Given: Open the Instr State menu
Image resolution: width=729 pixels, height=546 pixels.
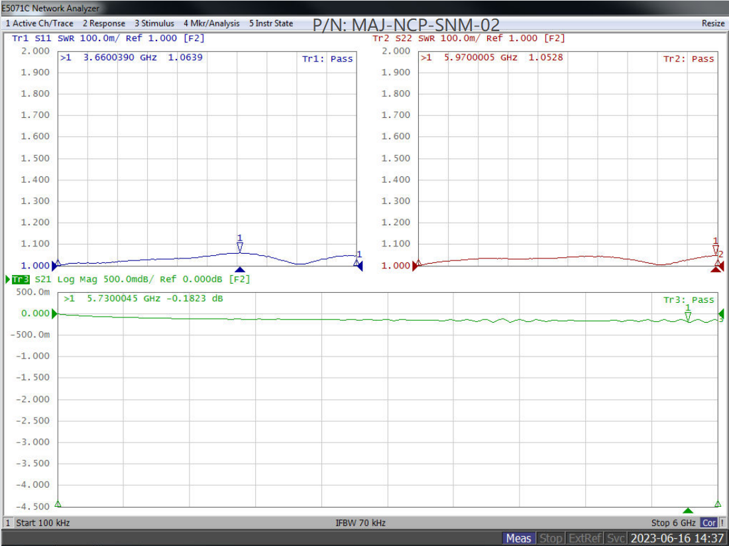Looking at the screenshot, I should tap(271, 23).
